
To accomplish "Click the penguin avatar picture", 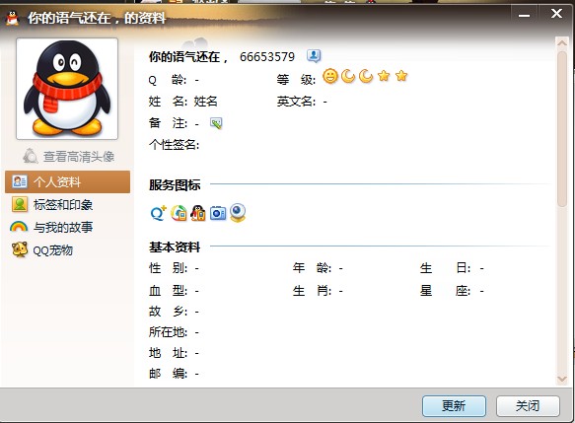I will [67, 89].
